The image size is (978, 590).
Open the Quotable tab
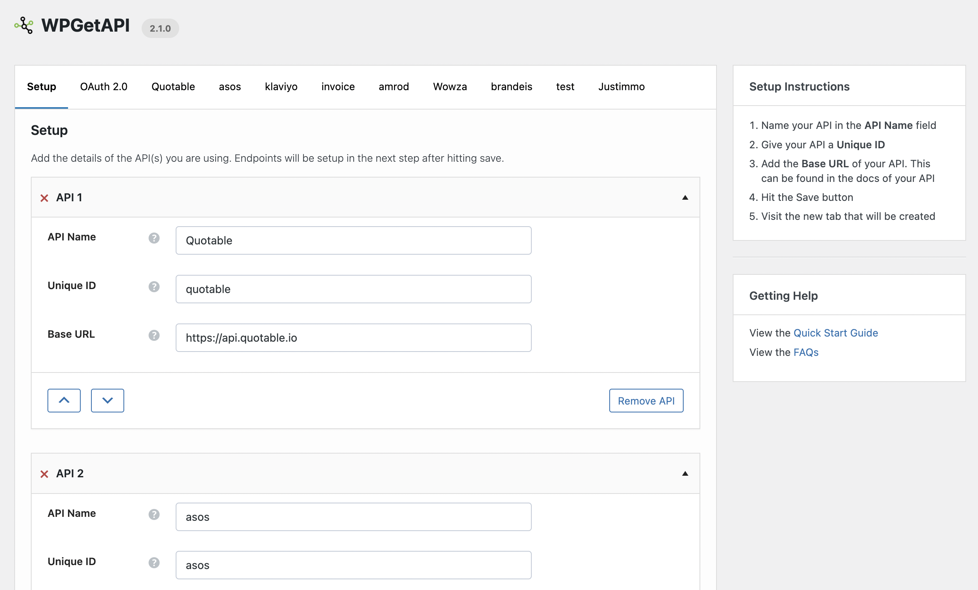click(x=173, y=87)
